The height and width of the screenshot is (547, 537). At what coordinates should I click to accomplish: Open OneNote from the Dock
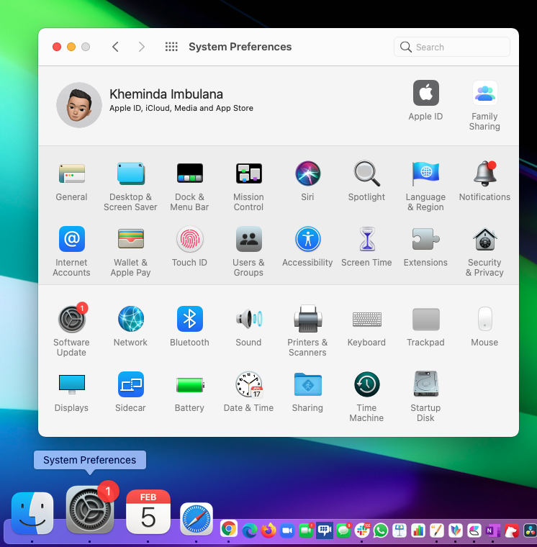click(492, 530)
